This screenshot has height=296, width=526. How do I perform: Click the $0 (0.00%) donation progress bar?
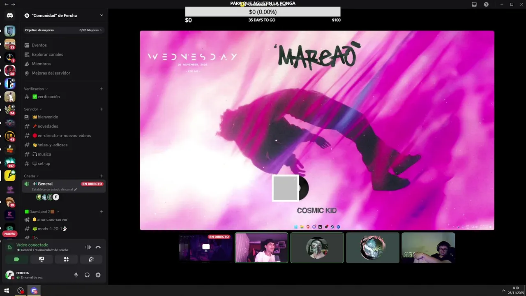(263, 12)
